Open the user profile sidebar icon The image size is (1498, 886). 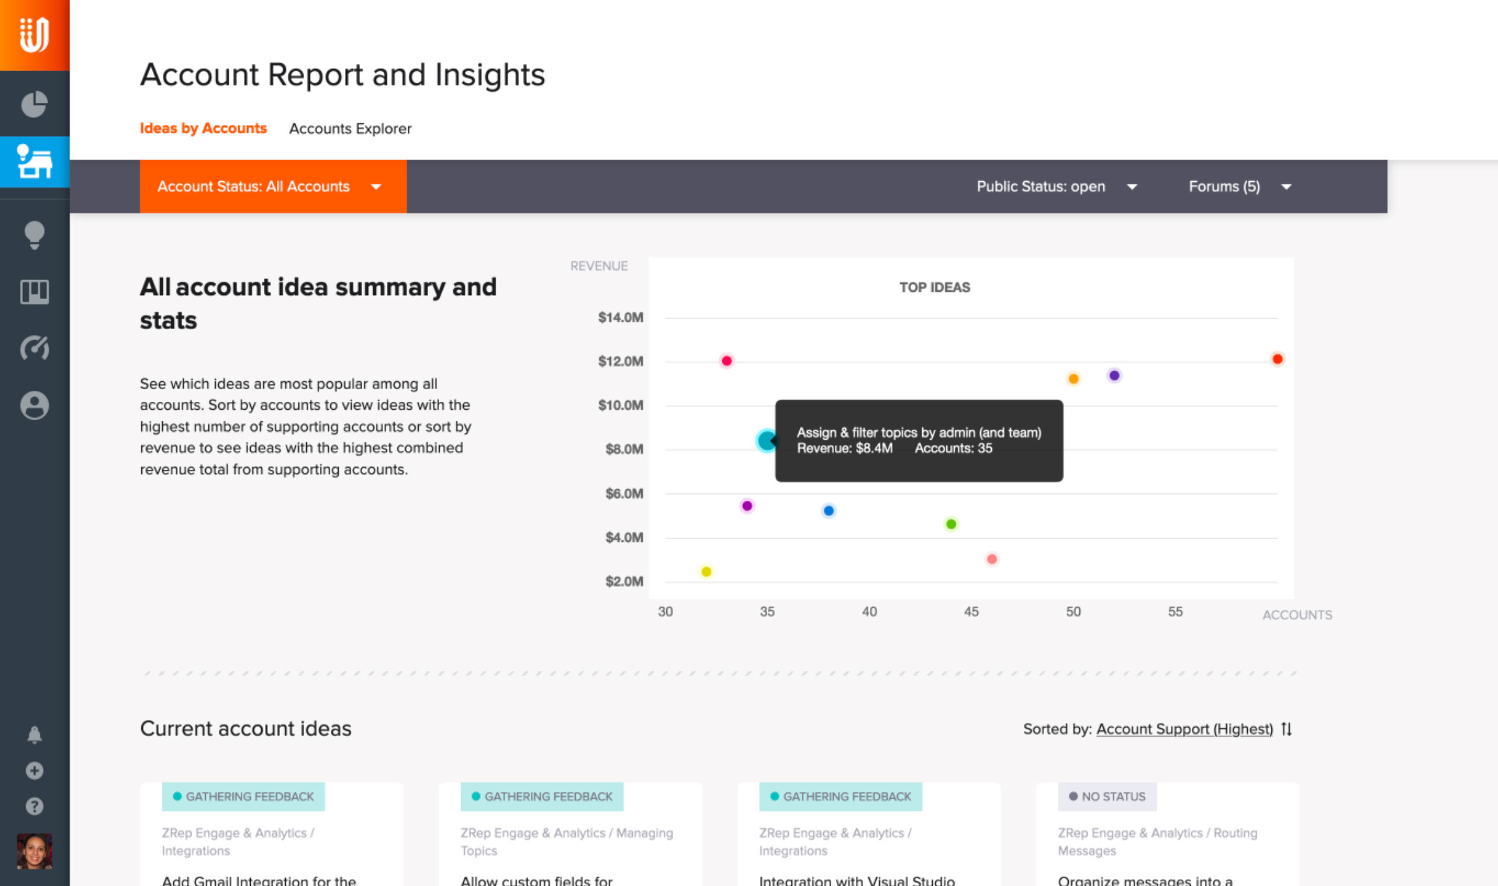pyautogui.click(x=35, y=405)
